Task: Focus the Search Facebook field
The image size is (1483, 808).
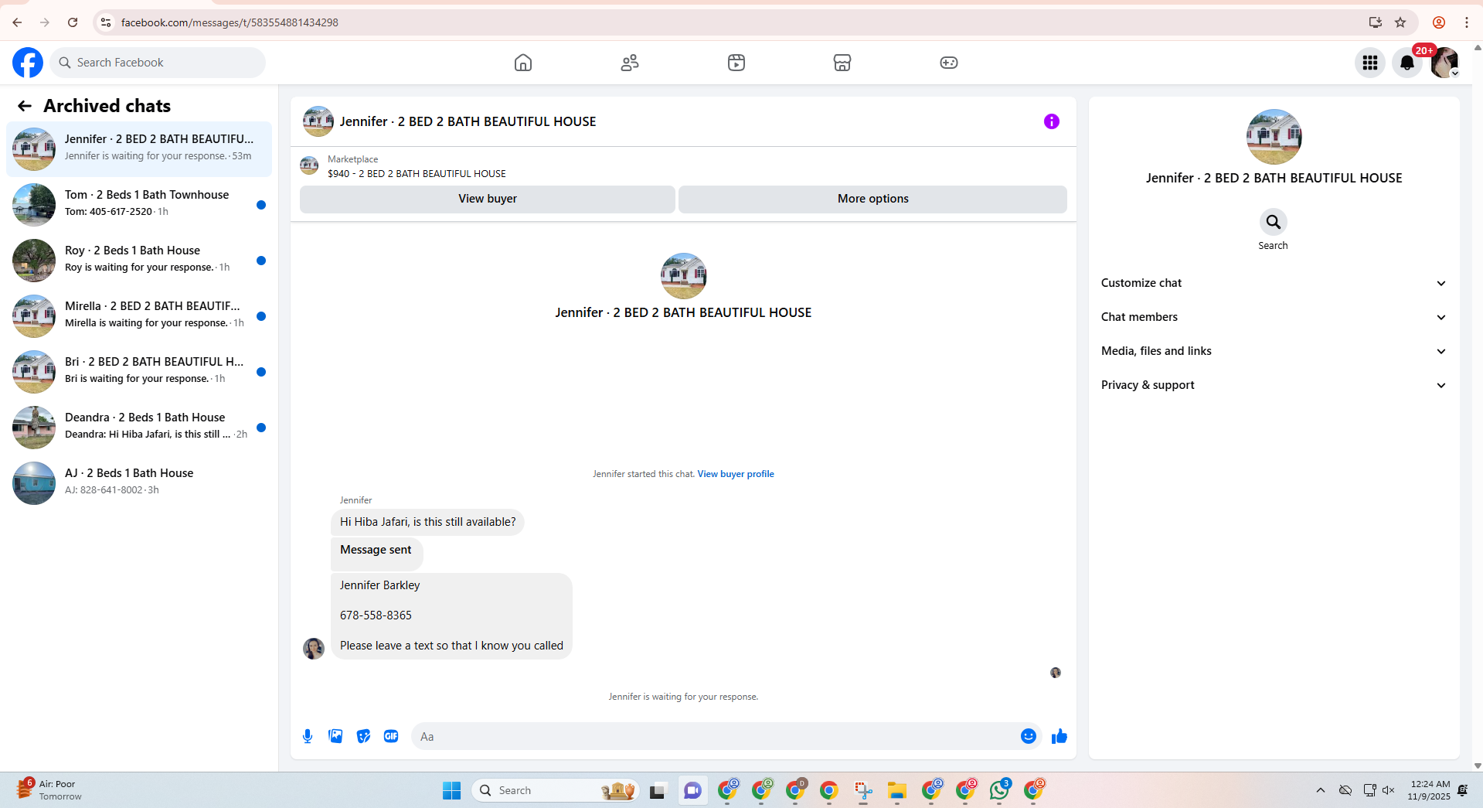Action: 158,63
